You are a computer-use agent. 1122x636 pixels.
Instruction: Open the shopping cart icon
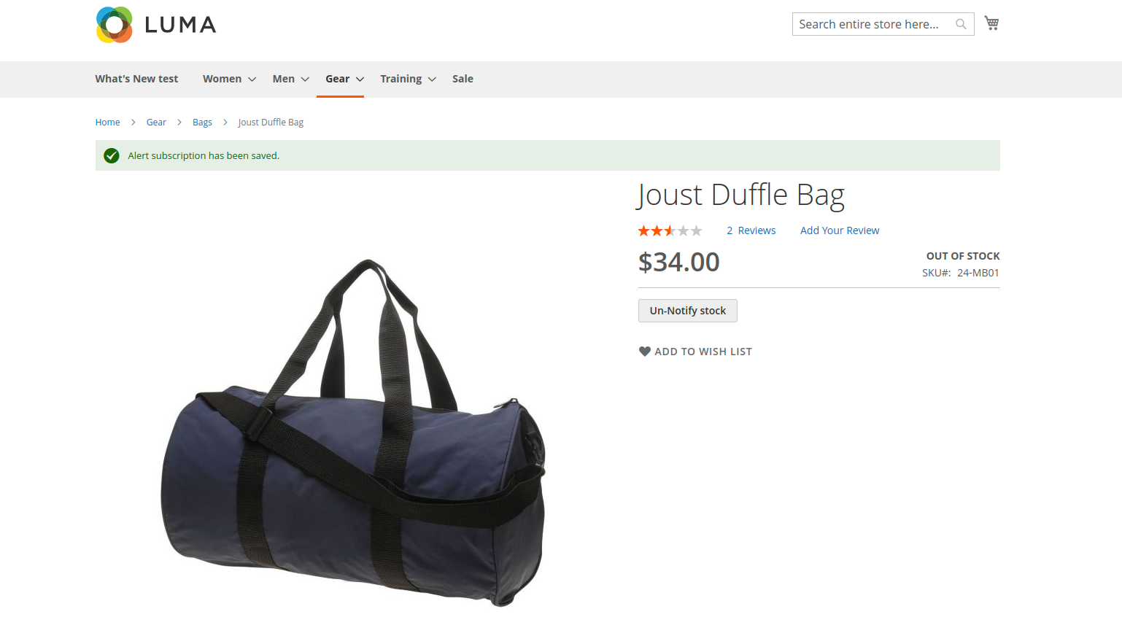pyautogui.click(x=991, y=23)
